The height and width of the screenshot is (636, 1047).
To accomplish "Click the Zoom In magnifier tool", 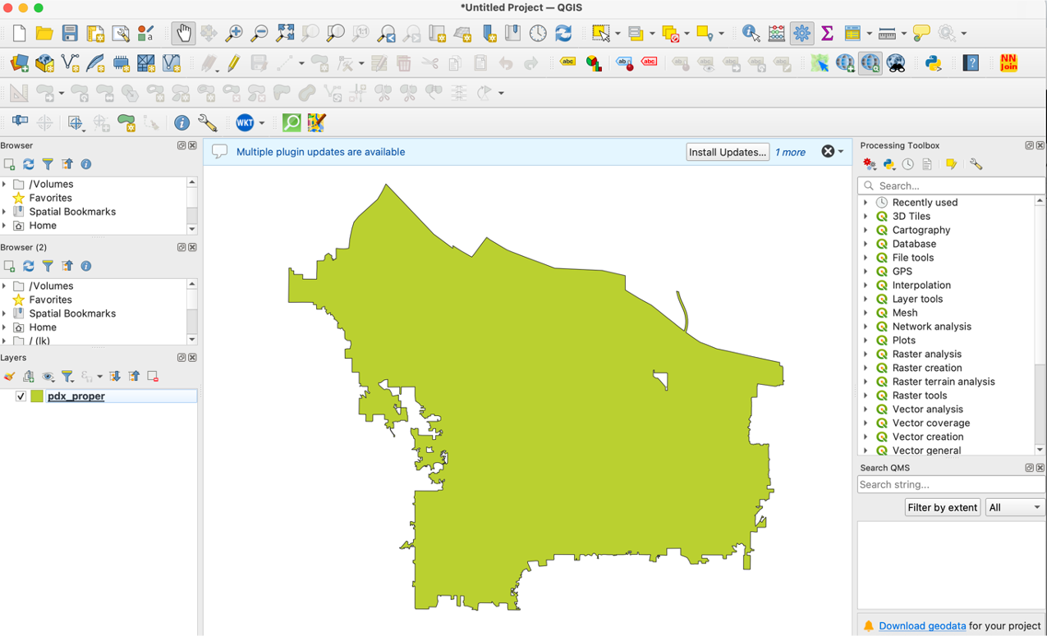I will point(234,34).
